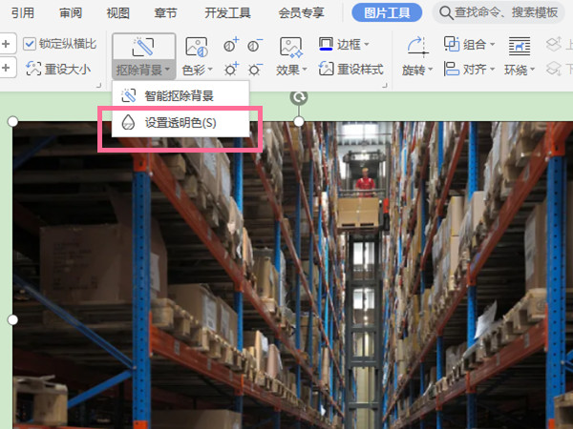The height and width of the screenshot is (429, 573).
Task: Toggle the 锁定纵横比 checkbox
Action: pos(30,44)
